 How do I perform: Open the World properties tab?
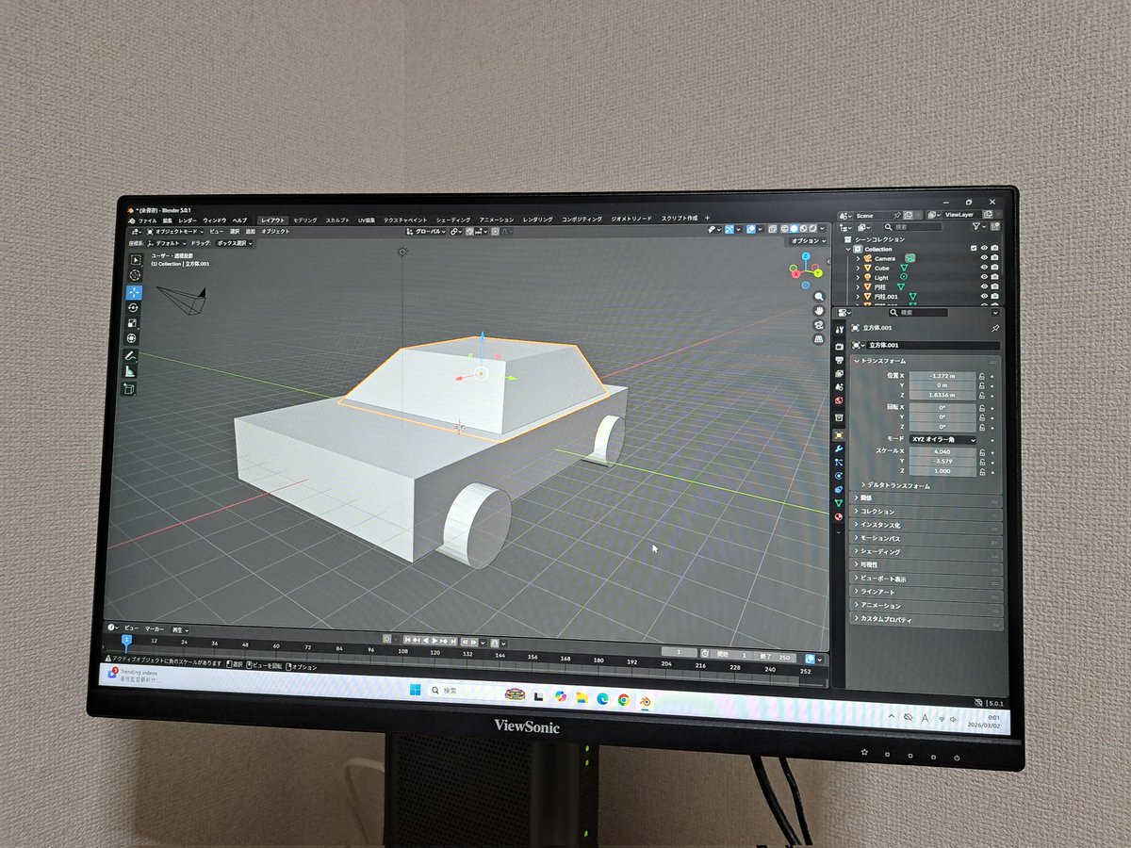[x=839, y=400]
